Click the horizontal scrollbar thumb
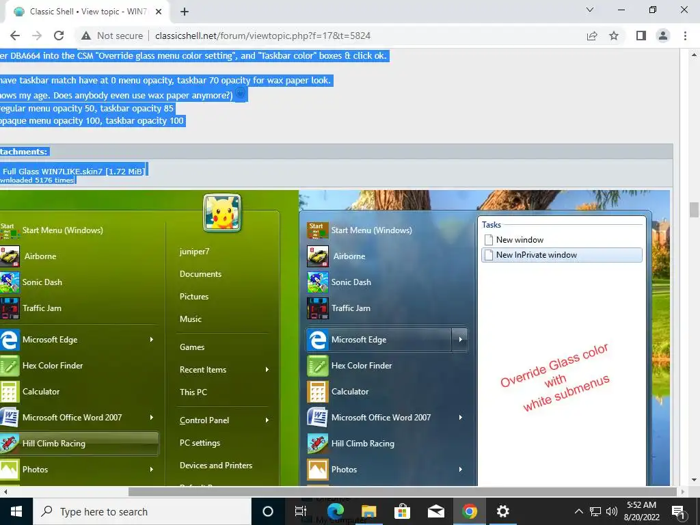700x525 pixels. pyautogui.click(x=403, y=492)
